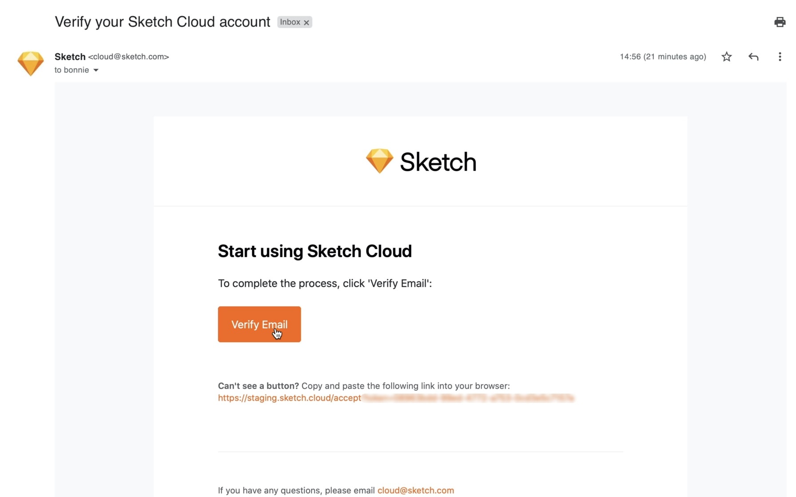Open the staging.sketch.cloud accept link
This screenshot has height=497, width=796.
(x=289, y=398)
